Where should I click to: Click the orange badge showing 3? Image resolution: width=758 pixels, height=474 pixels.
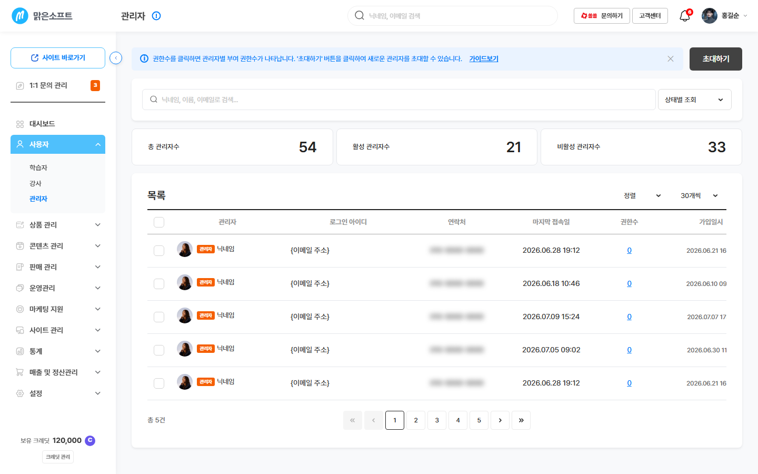(x=95, y=85)
